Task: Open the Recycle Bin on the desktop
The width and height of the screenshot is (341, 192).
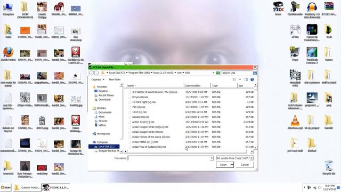Action: (329, 167)
